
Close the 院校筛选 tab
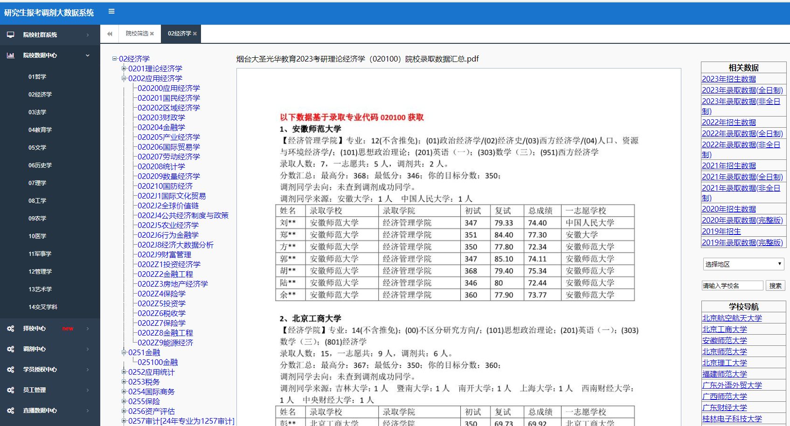[152, 34]
